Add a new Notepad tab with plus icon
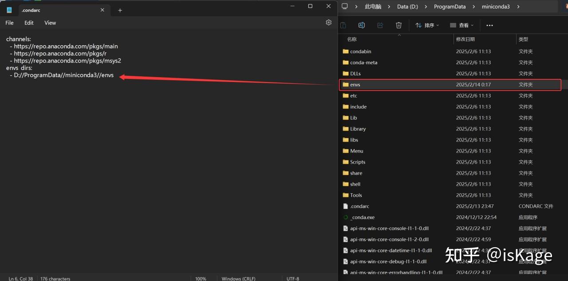Image resolution: width=568 pixels, height=281 pixels. tap(120, 10)
